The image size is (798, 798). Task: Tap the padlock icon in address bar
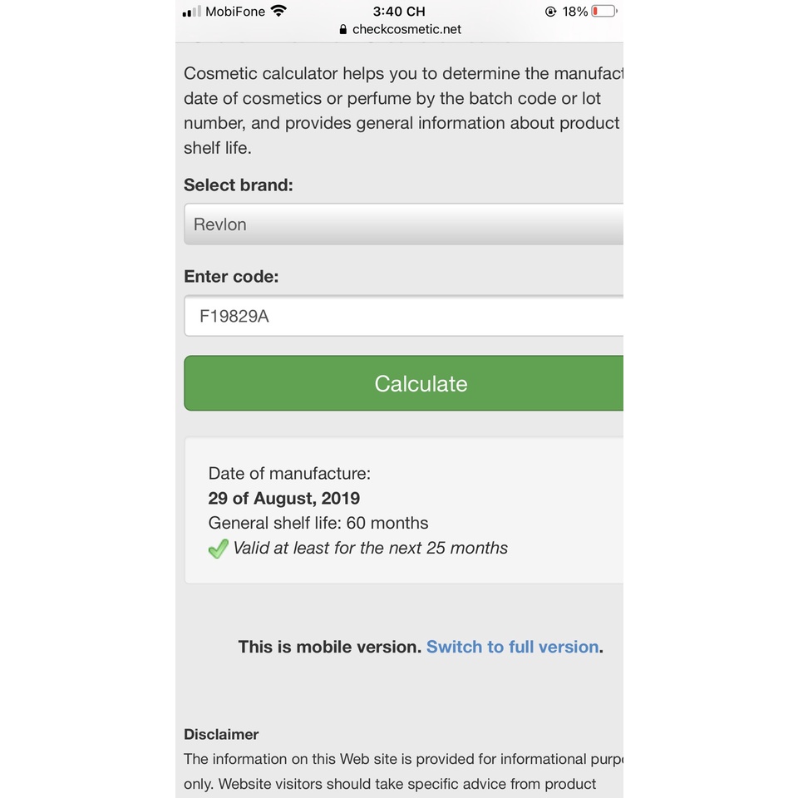[343, 30]
